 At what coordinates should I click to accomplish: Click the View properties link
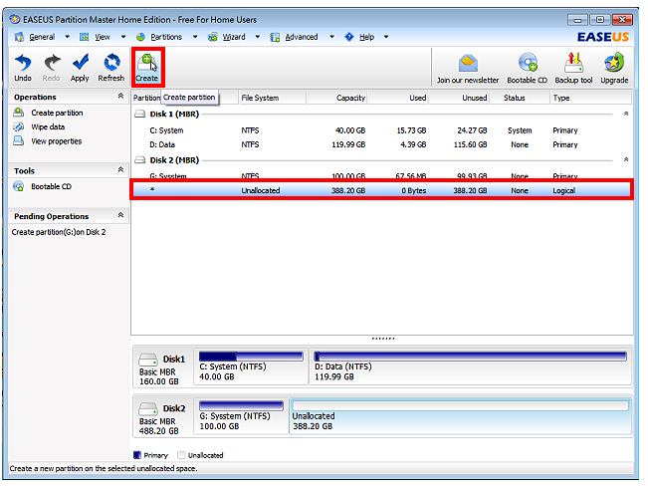(x=57, y=141)
